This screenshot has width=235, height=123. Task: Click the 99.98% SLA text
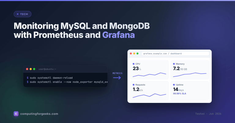[180, 94]
